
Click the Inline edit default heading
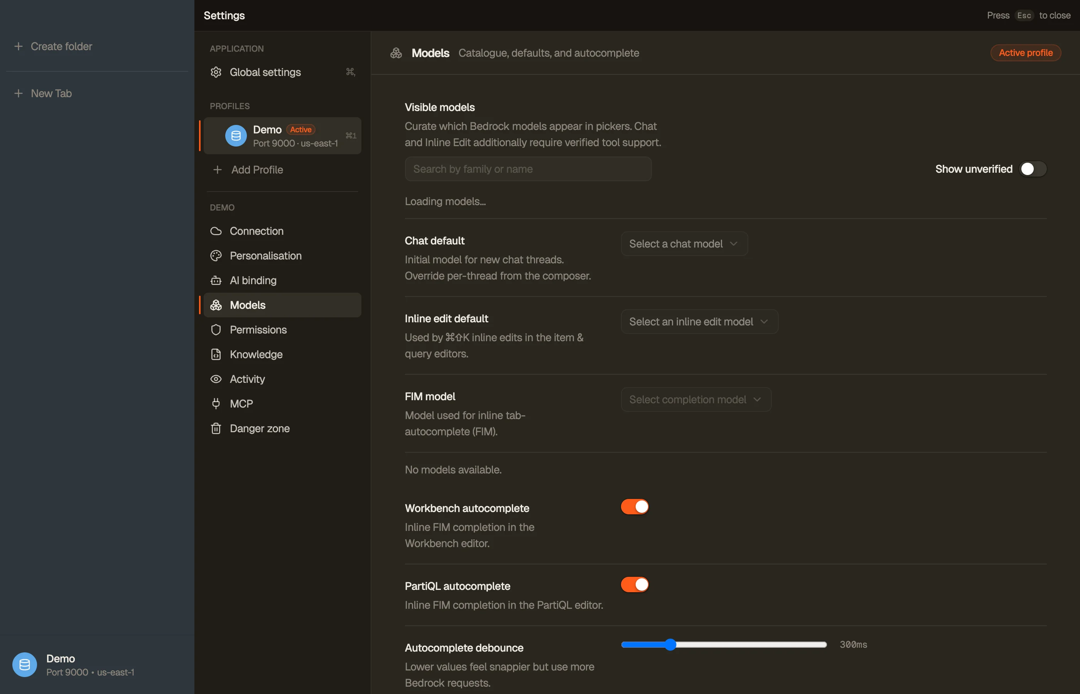[446, 318]
